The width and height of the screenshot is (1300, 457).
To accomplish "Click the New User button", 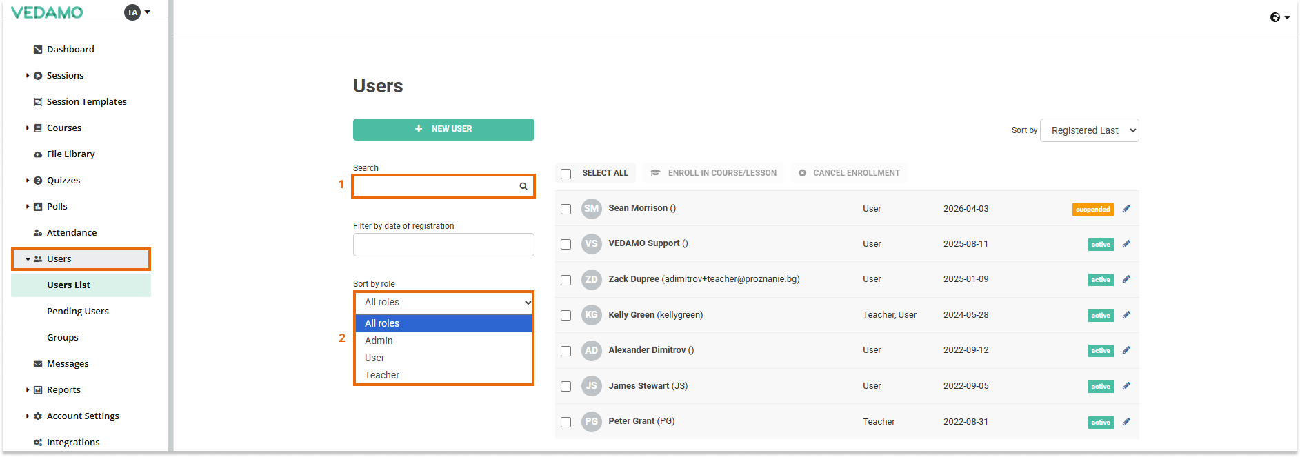I will 443,130.
